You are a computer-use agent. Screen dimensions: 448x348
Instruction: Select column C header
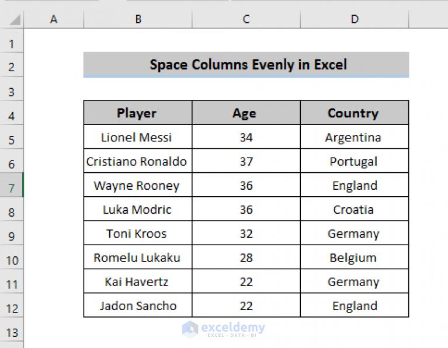pos(246,19)
